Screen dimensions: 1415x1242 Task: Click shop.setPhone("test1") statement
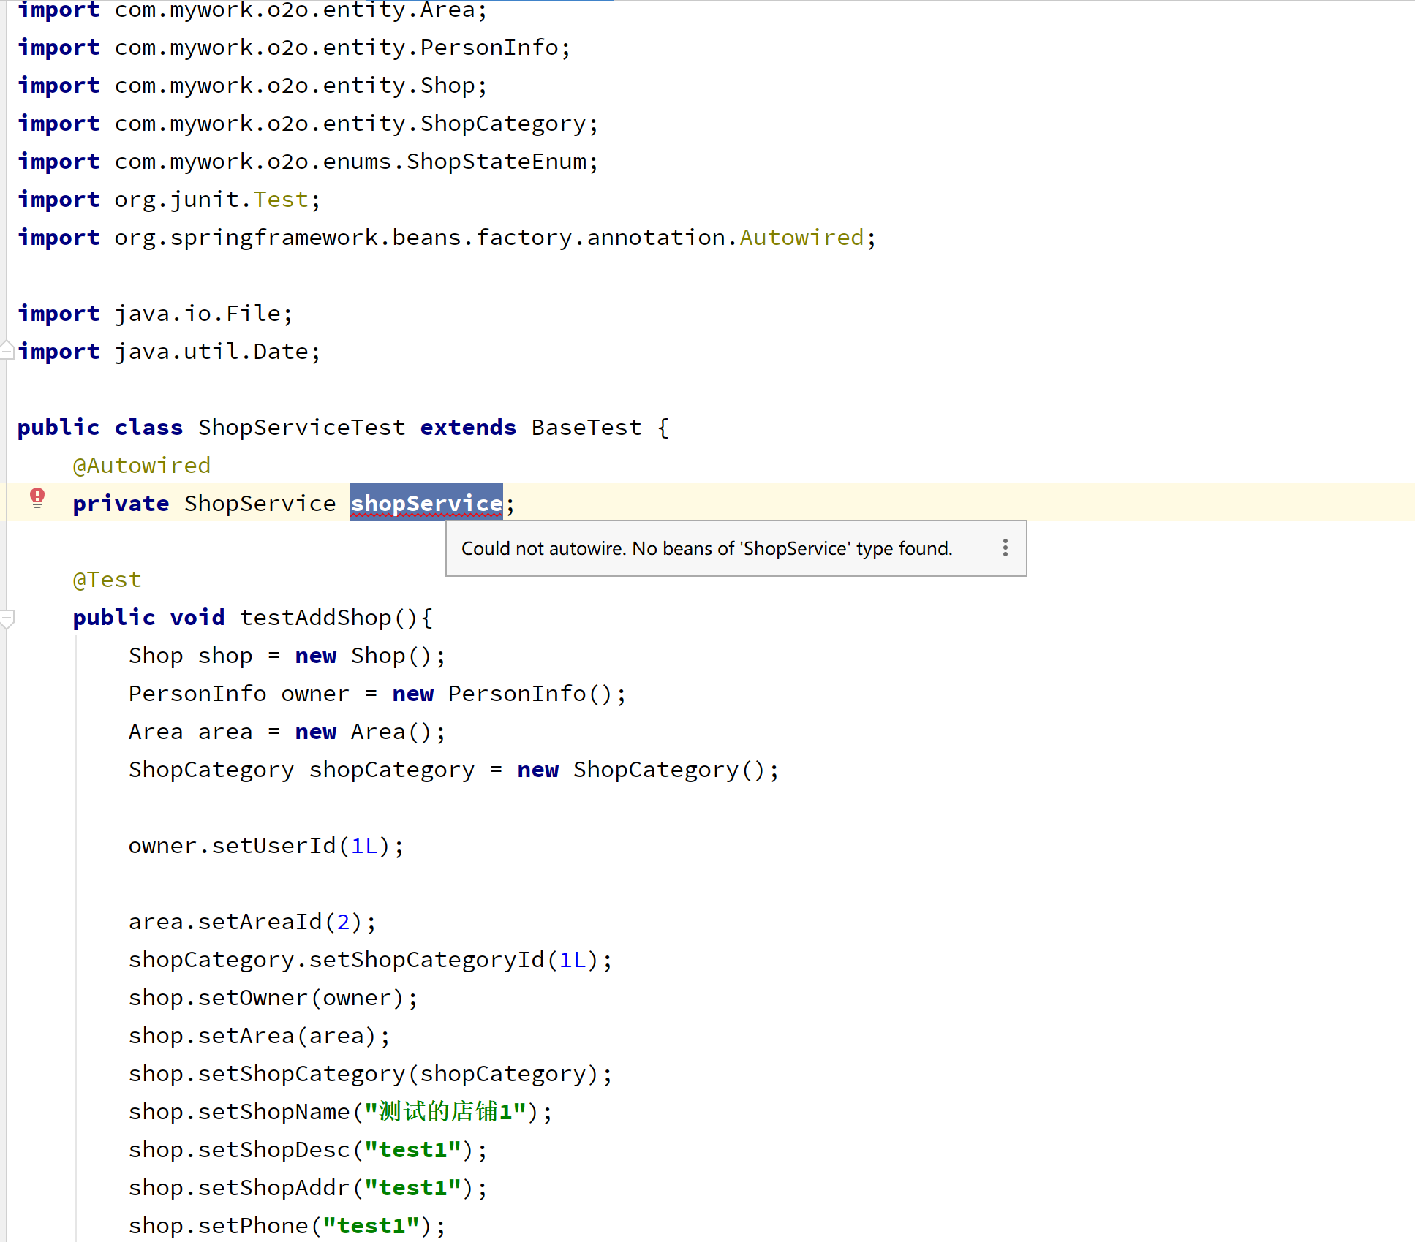(287, 1226)
